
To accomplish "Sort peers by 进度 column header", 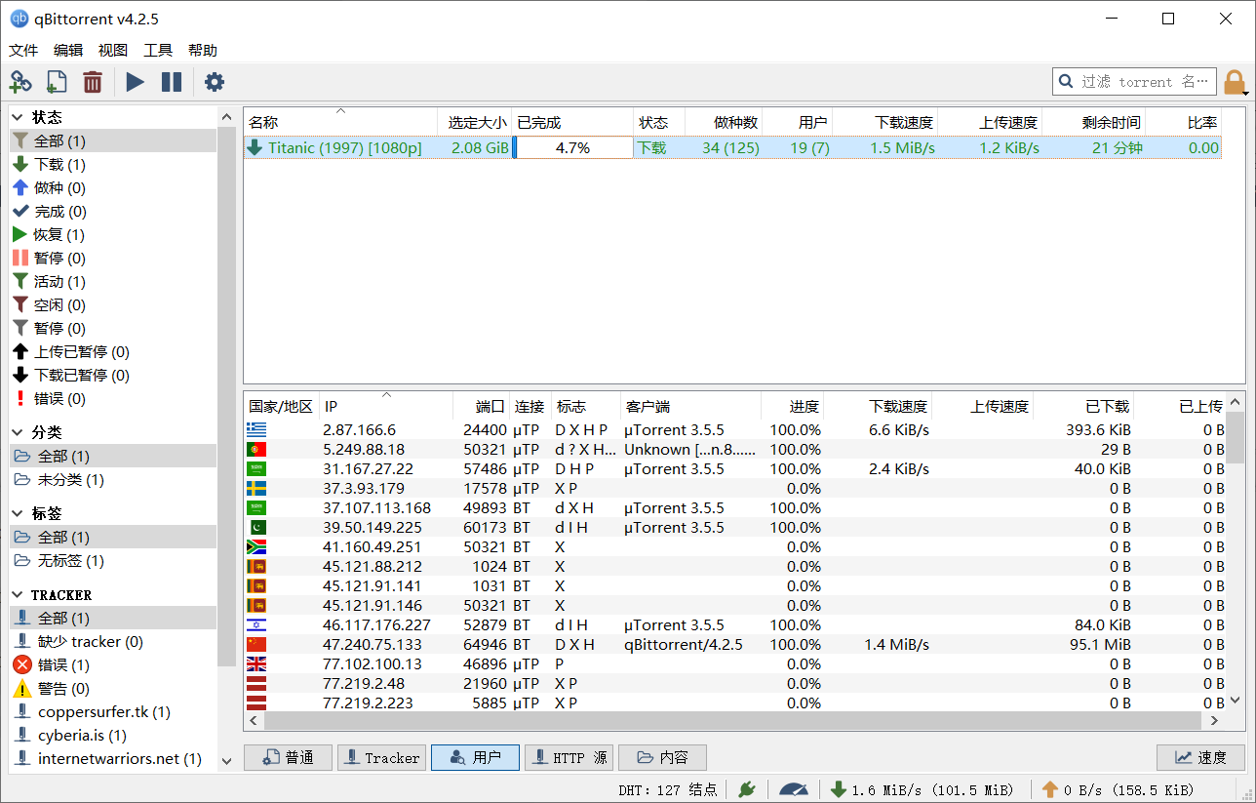I will pos(793,407).
